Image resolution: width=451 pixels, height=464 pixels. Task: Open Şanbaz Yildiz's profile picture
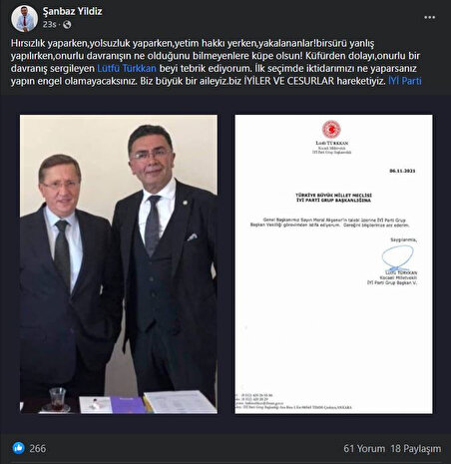[24, 18]
